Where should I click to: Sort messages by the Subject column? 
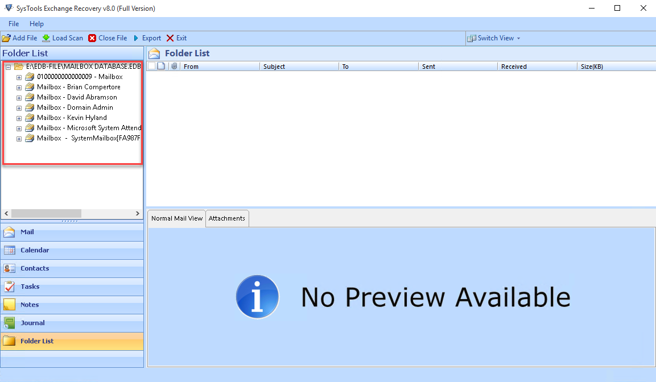pyautogui.click(x=274, y=67)
